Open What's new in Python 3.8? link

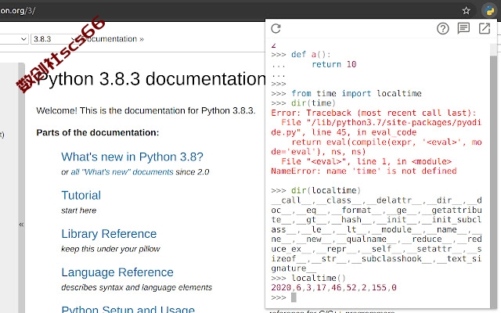pyautogui.click(x=132, y=156)
